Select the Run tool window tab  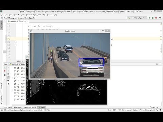[x=42, y=107]
